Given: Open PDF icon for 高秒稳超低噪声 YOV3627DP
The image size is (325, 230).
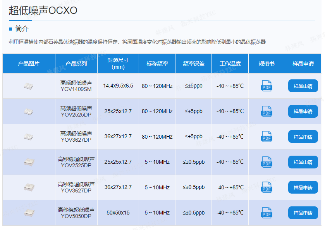Looking at the screenshot, I should pos(267,187).
